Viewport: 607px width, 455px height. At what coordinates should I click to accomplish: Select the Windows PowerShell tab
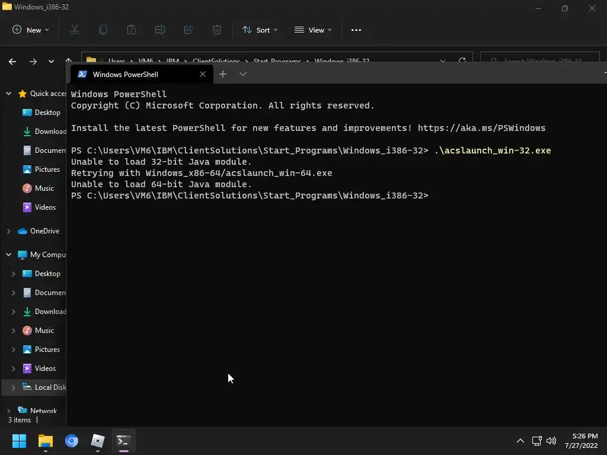coord(141,74)
